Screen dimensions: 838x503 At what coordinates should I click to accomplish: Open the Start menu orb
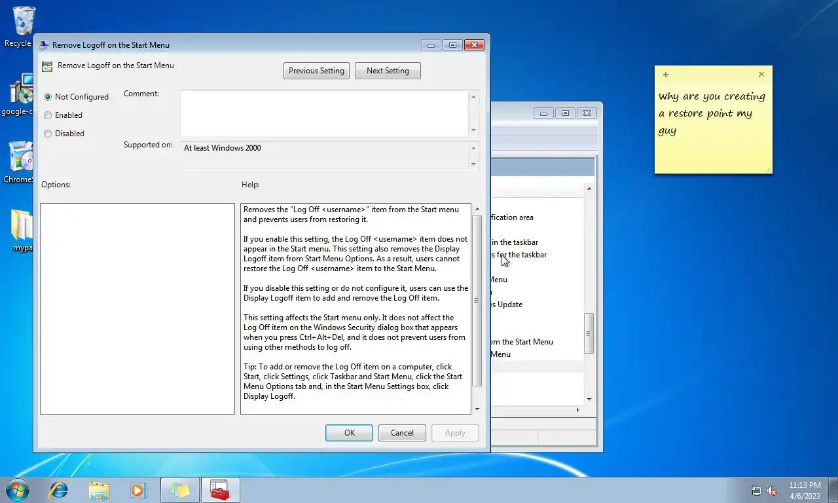pos(17,490)
